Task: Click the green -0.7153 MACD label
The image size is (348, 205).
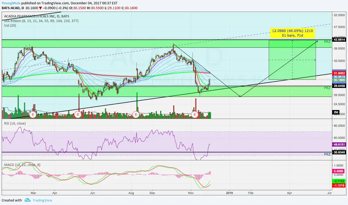Action: coord(339,181)
